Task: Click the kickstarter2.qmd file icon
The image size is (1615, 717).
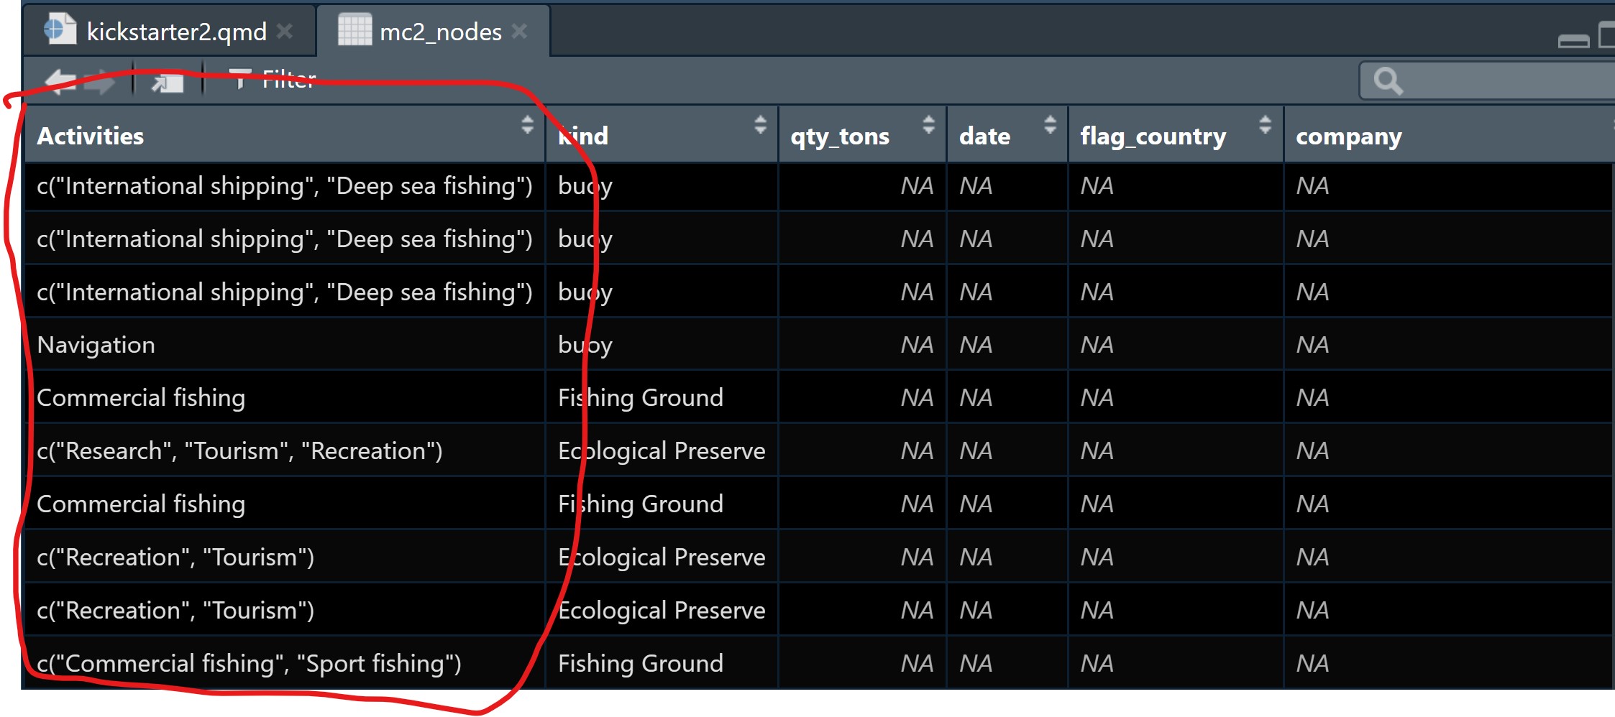Action: coord(60,30)
